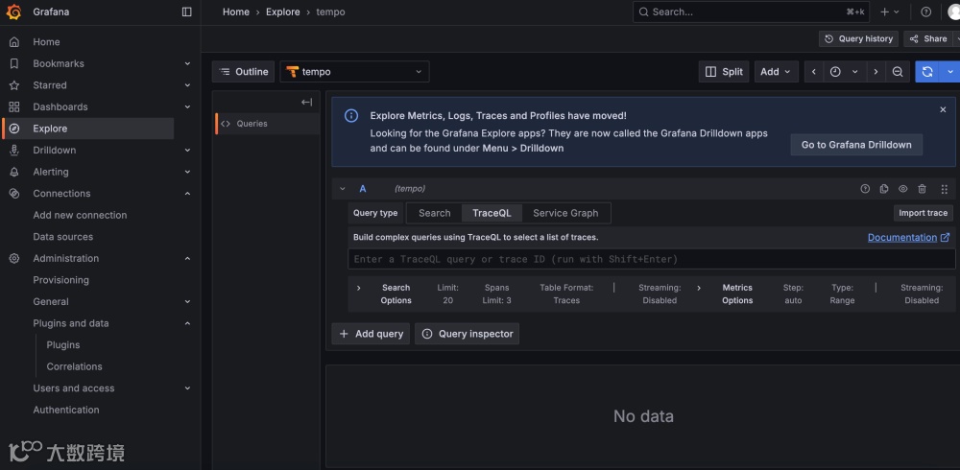Expand the General chevron
The image size is (960, 470).
(x=187, y=302)
